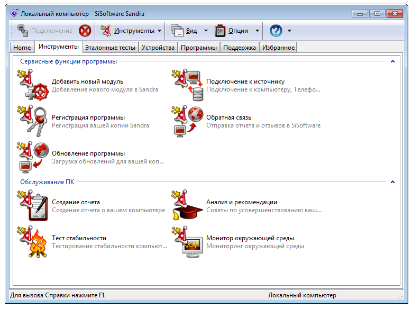Switch to the Избранное tab
Screen dimensions: 412x309
tap(278, 48)
